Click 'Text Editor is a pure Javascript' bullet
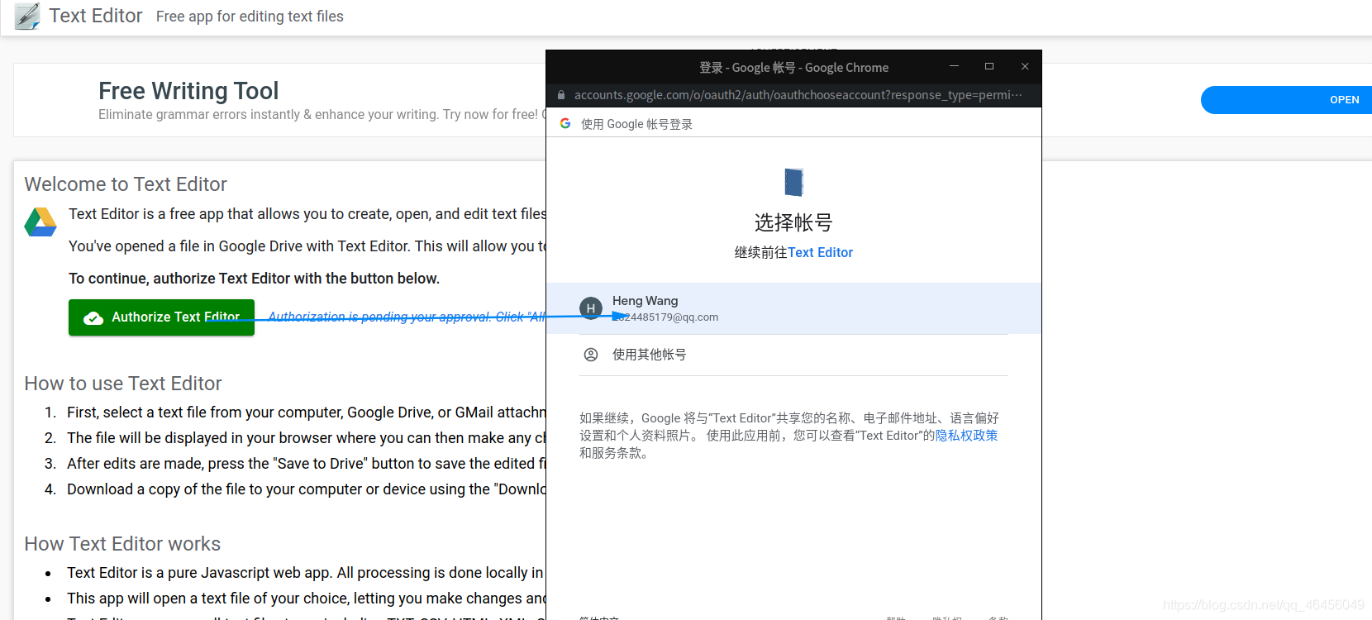This screenshot has height=620, width=1372. (305, 573)
